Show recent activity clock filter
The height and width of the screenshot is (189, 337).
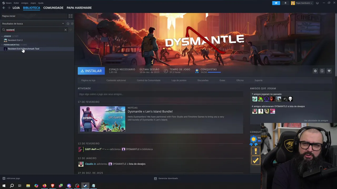tap(68, 24)
